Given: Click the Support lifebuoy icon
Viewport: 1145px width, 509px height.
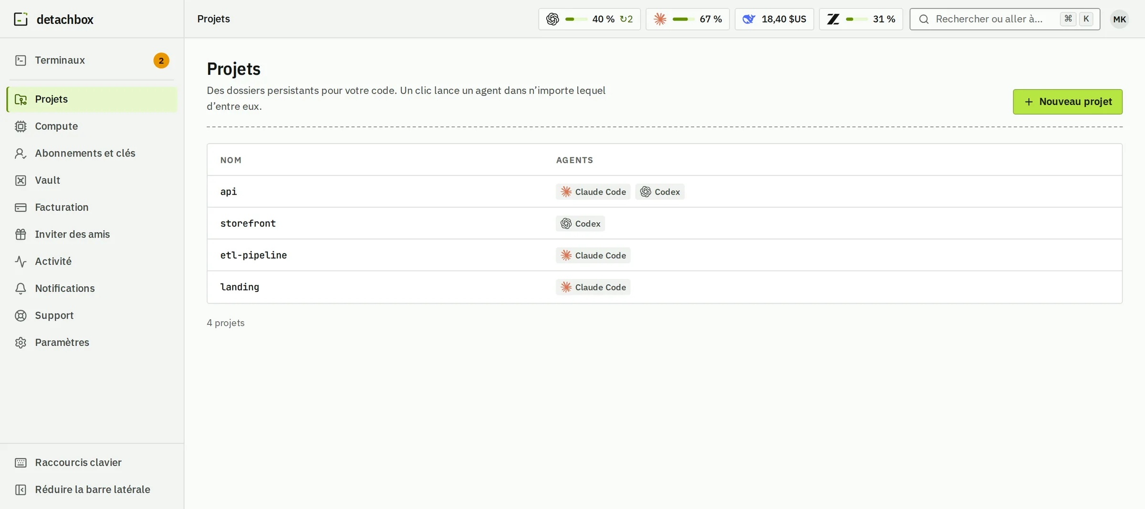Looking at the screenshot, I should pos(21,315).
